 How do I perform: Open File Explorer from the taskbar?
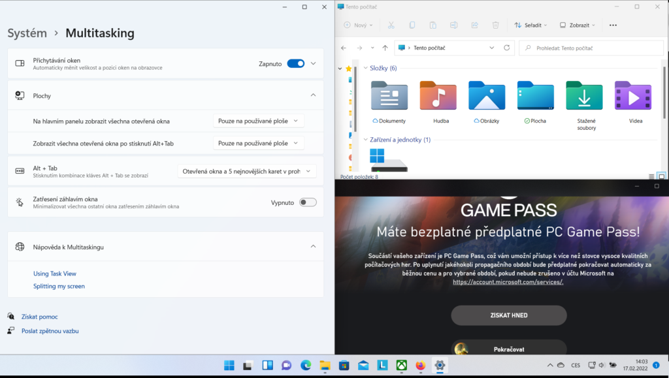[325, 365]
